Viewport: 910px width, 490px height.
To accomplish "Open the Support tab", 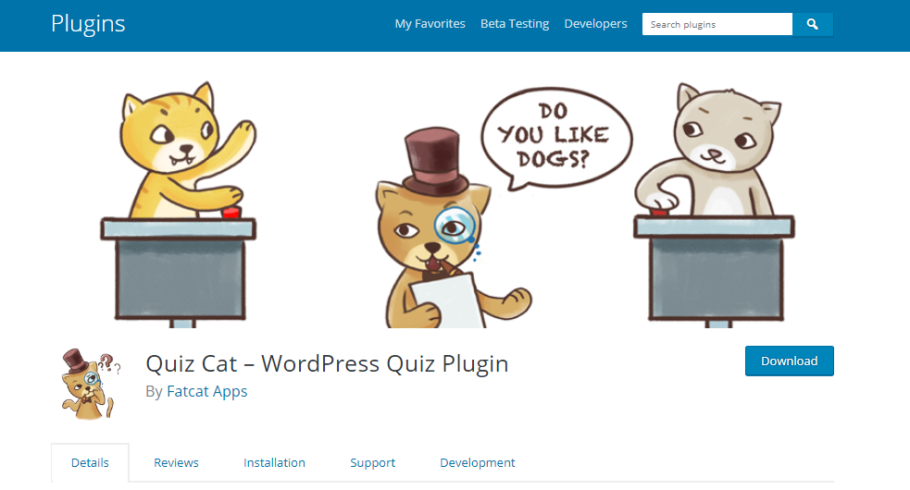I will [x=372, y=463].
